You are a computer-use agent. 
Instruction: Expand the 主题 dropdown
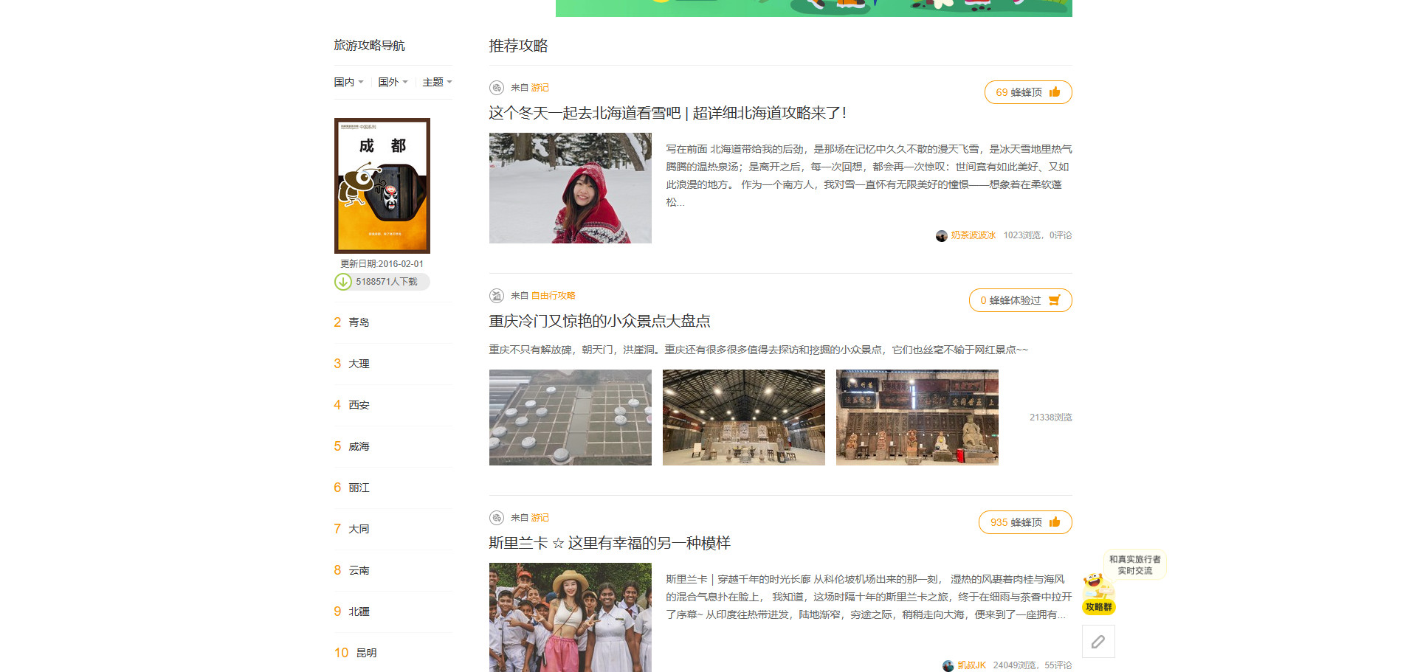(437, 82)
